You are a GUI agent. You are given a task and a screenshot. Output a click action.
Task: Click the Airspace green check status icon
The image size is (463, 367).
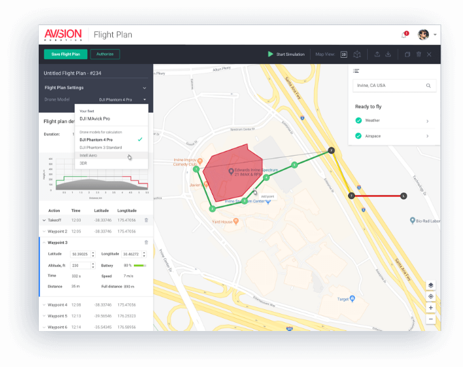pyautogui.click(x=358, y=136)
